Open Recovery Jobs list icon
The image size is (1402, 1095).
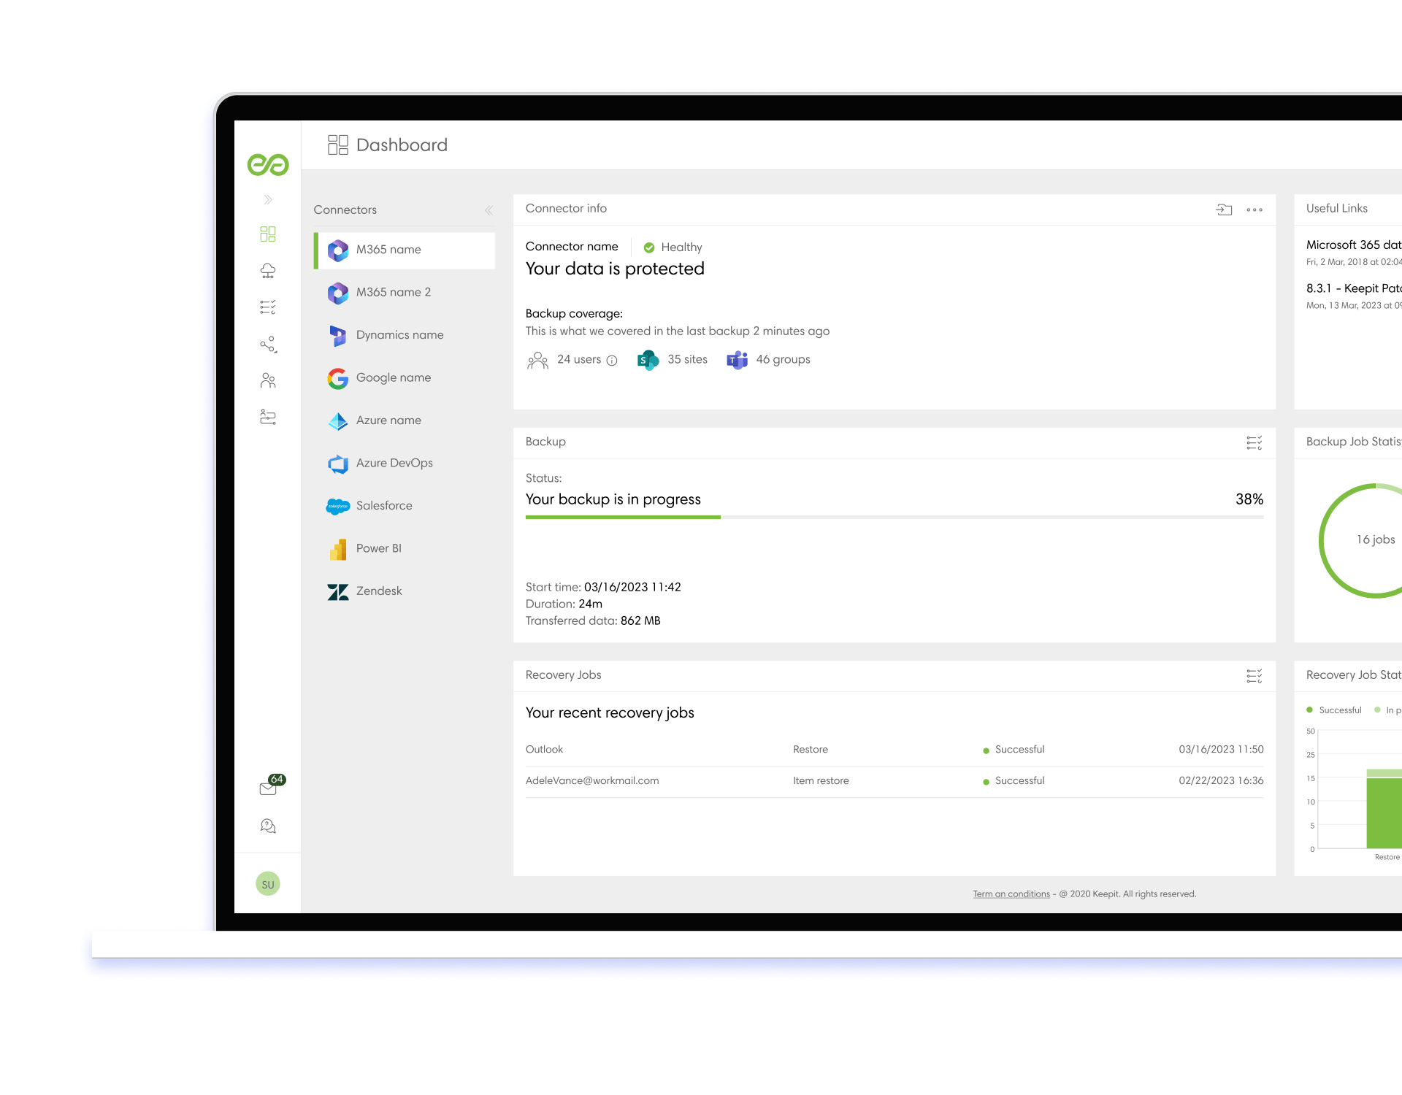tap(1254, 676)
